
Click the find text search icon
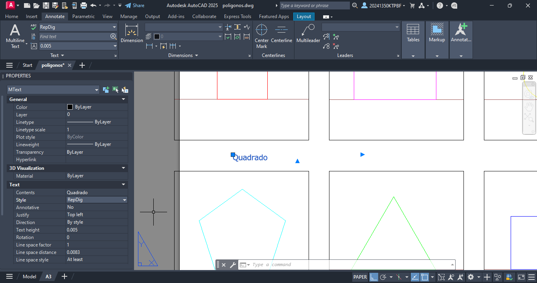[x=113, y=37]
